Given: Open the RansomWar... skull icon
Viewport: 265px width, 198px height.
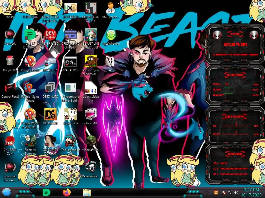Looking at the screenshot, I should (91, 167).
